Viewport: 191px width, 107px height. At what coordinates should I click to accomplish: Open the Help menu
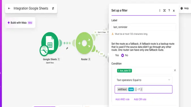click(x=185, y=8)
